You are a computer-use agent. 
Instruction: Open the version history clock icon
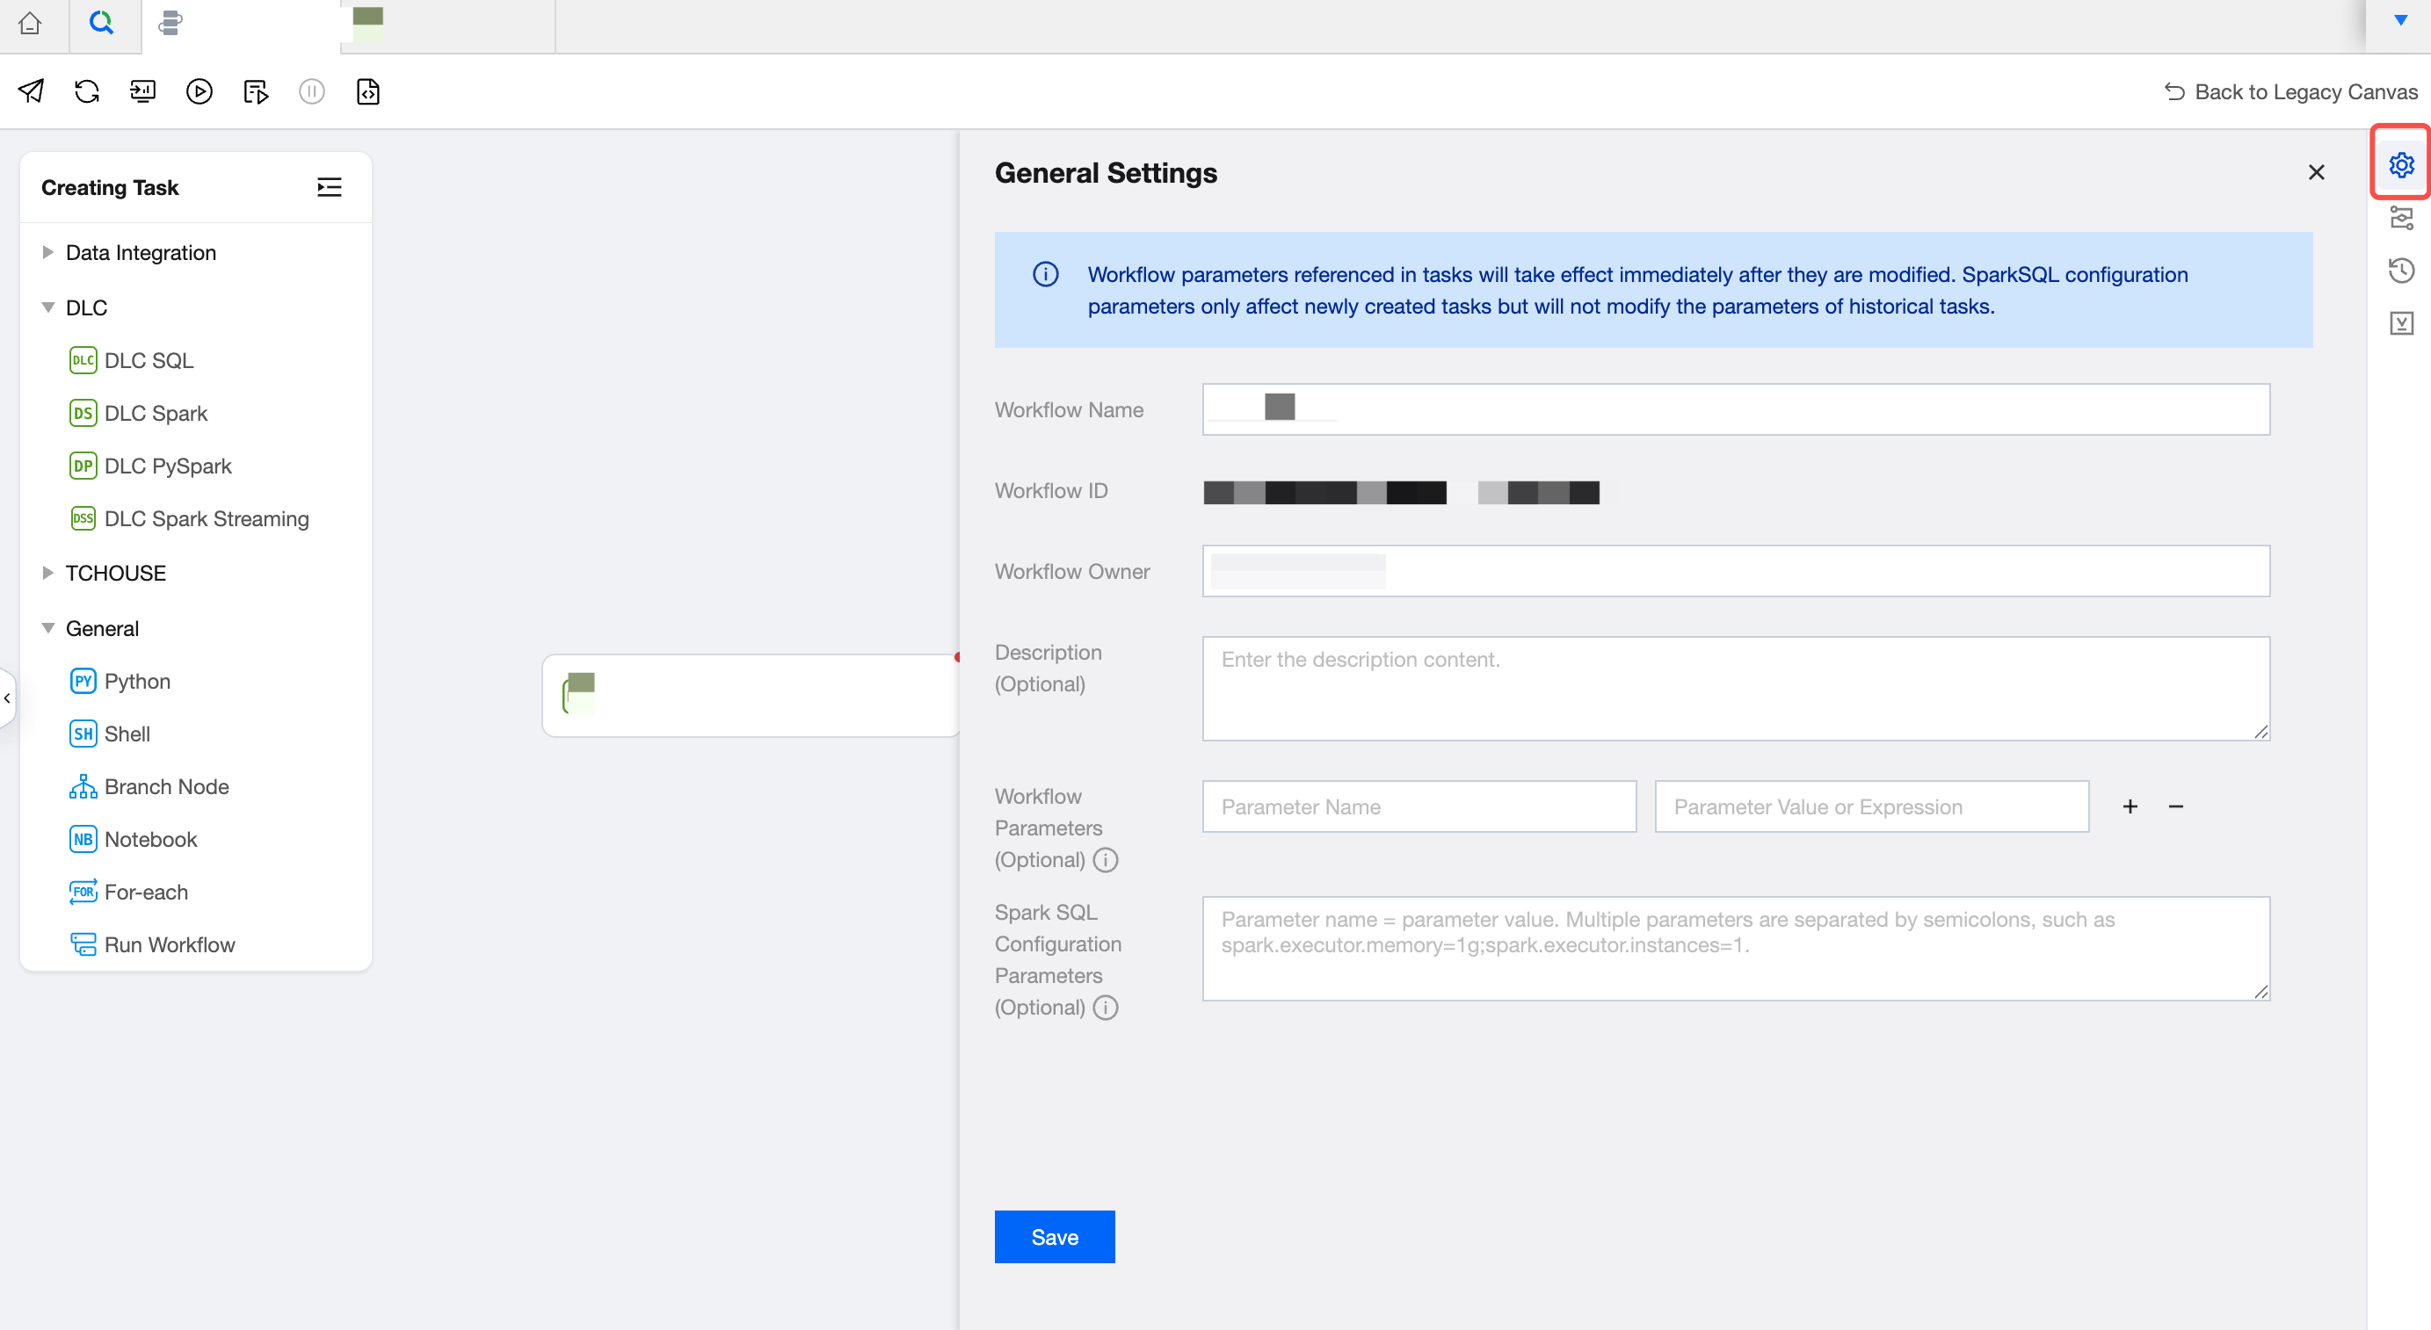2401,271
